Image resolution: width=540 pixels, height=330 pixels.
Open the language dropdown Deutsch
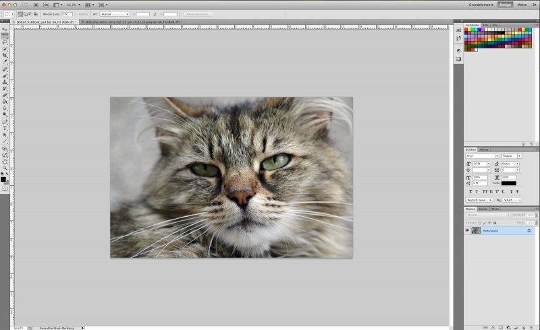tap(479, 200)
